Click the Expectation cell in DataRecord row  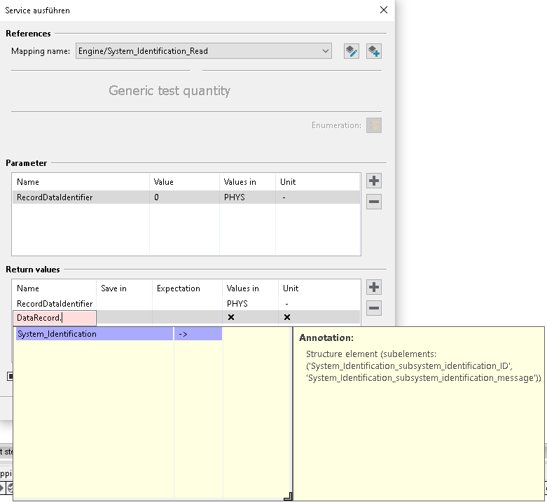click(187, 317)
